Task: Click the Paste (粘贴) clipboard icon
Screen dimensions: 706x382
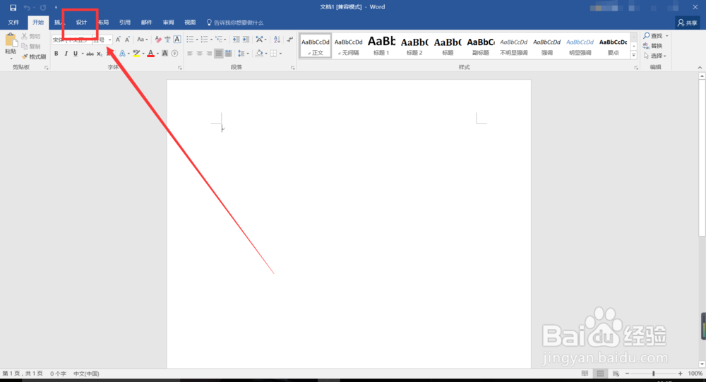Action: (11, 40)
